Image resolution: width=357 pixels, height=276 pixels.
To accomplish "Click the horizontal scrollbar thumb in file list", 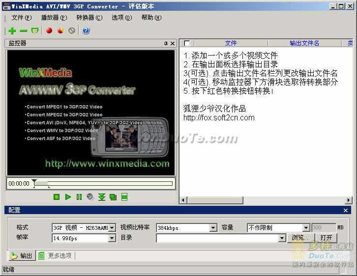I will point(215,200).
